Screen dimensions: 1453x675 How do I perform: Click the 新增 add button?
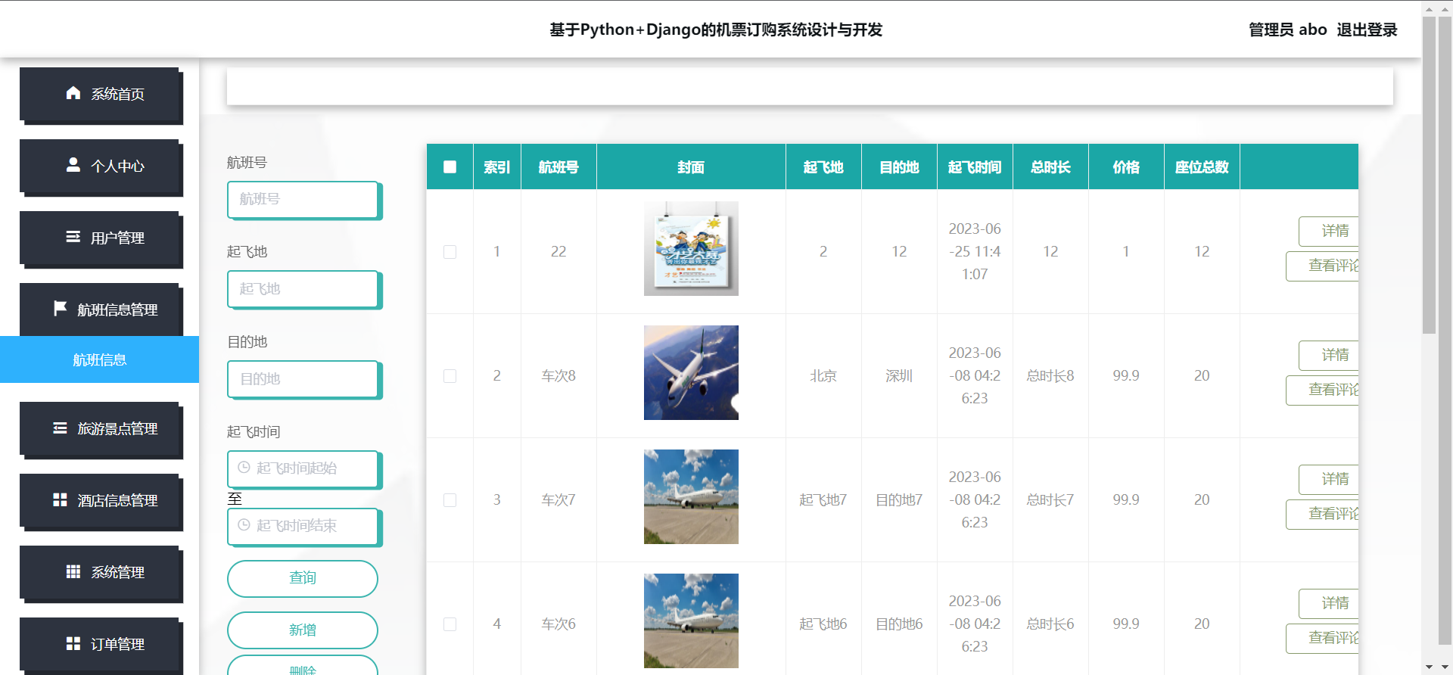(x=303, y=630)
